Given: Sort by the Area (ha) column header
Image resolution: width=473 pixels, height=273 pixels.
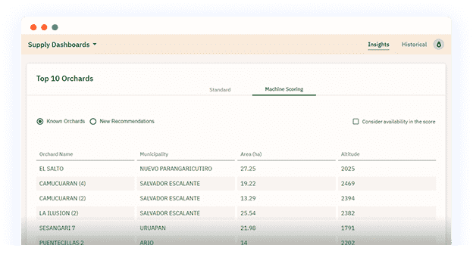Looking at the screenshot, I should coord(251,154).
